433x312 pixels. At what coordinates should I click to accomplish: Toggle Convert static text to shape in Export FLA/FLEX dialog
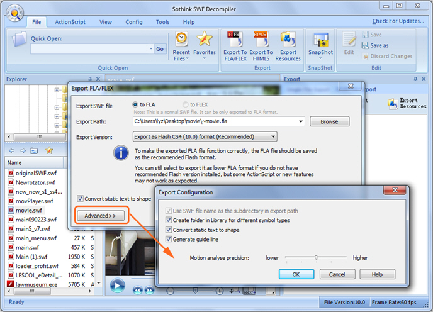pyautogui.click(x=80, y=199)
